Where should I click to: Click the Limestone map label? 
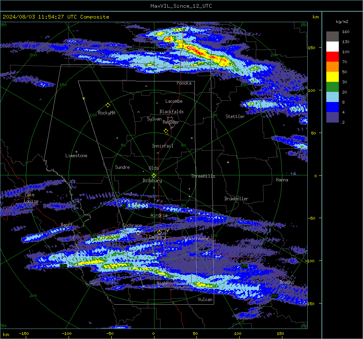[x=76, y=156]
